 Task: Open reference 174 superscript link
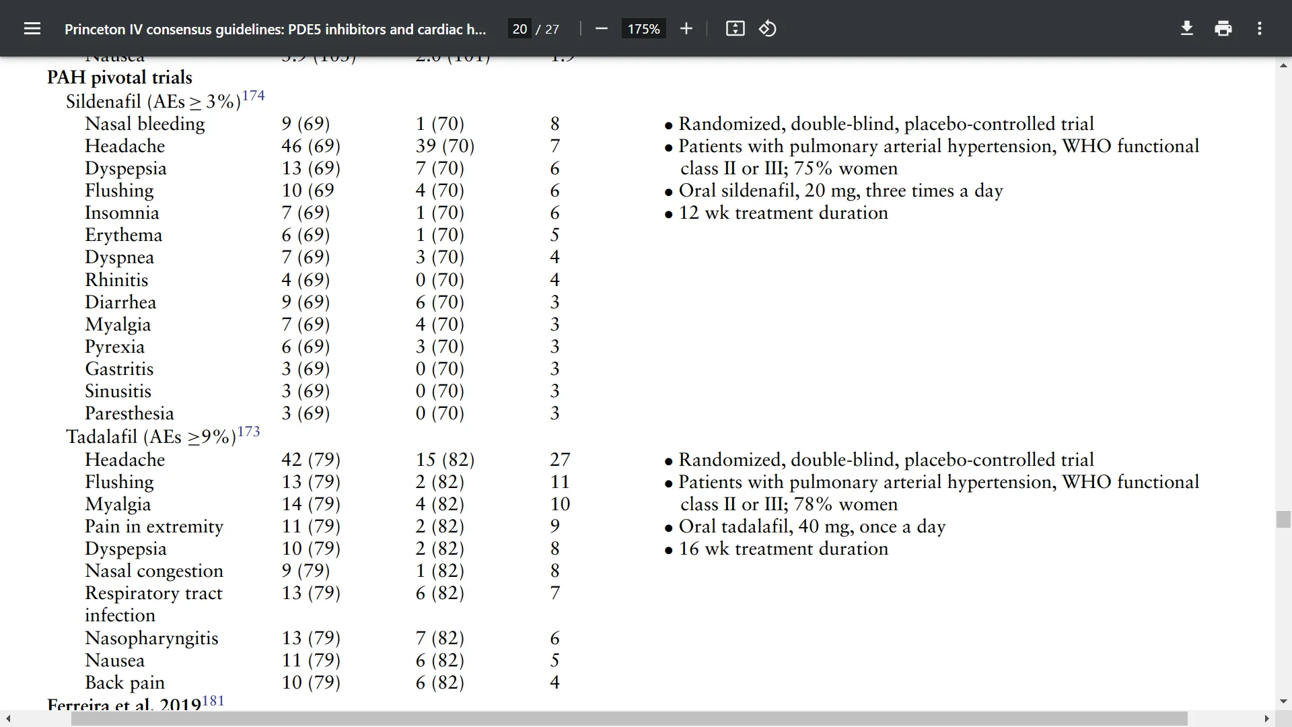coord(253,96)
